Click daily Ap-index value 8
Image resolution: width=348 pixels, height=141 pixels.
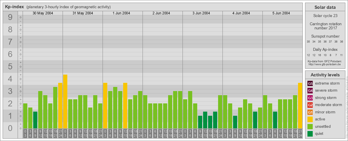pyautogui.click(x=330, y=55)
